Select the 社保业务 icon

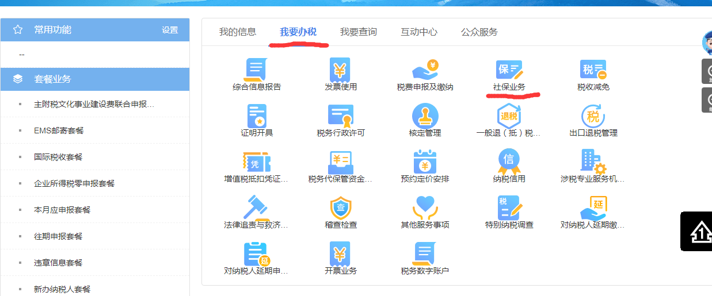(509, 70)
